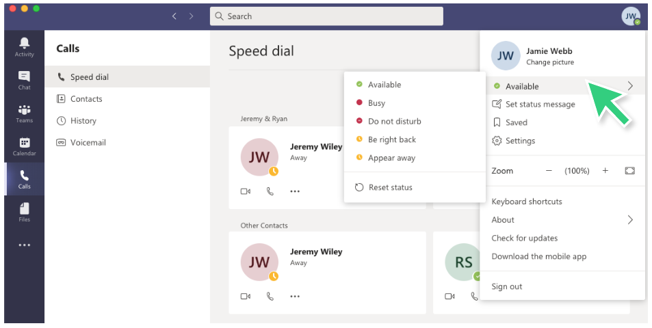Set status to Busy
652x328 pixels.
[x=415, y=103]
